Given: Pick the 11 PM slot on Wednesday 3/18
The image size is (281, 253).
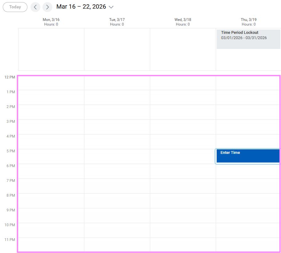Looking at the screenshot, I should pyautogui.click(x=183, y=245).
